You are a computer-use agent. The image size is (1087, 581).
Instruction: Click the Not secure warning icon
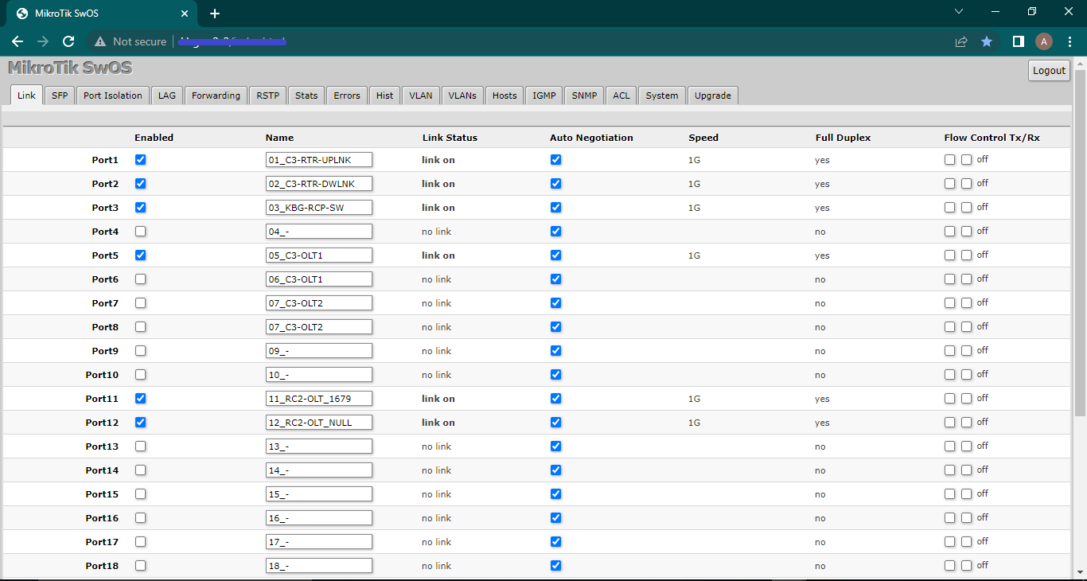pos(100,41)
